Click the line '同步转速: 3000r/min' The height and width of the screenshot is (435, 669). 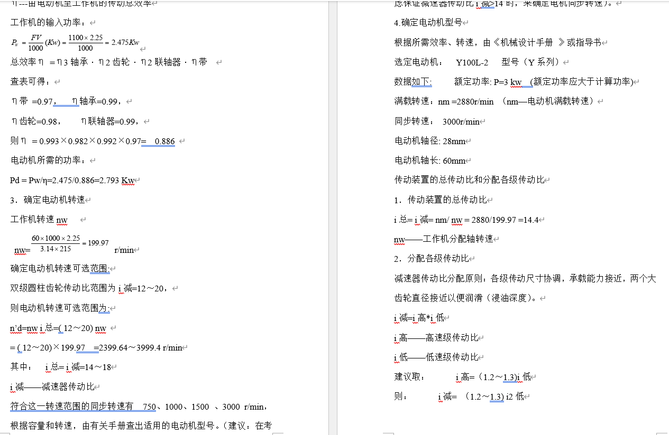click(437, 121)
